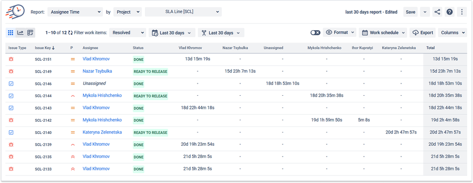Image resolution: width=473 pixels, height=183 pixels.
Task: Click bug icon for SCL-2149
Action: tap(11, 72)
